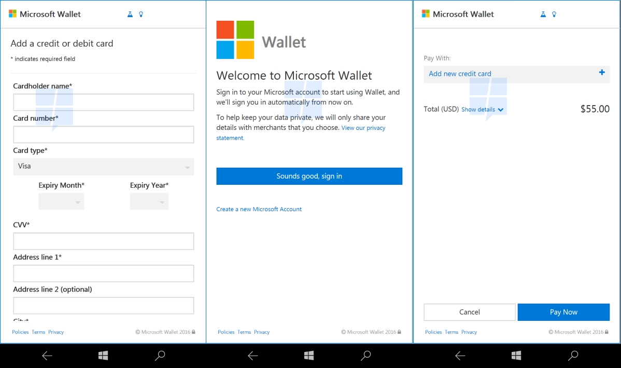
Task: Click the lightbulb icon in the payment screen header
Action: pos(554,14)
